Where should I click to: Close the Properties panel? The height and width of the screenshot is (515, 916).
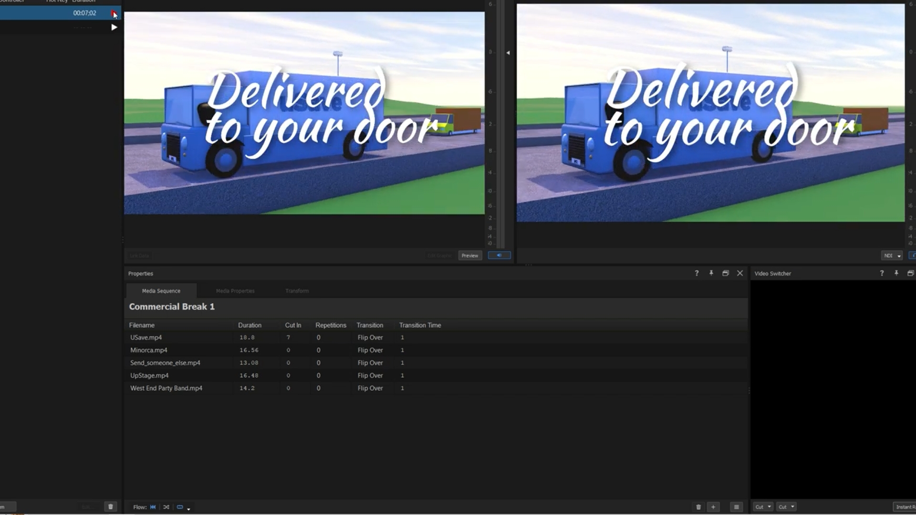pos(740,273)
